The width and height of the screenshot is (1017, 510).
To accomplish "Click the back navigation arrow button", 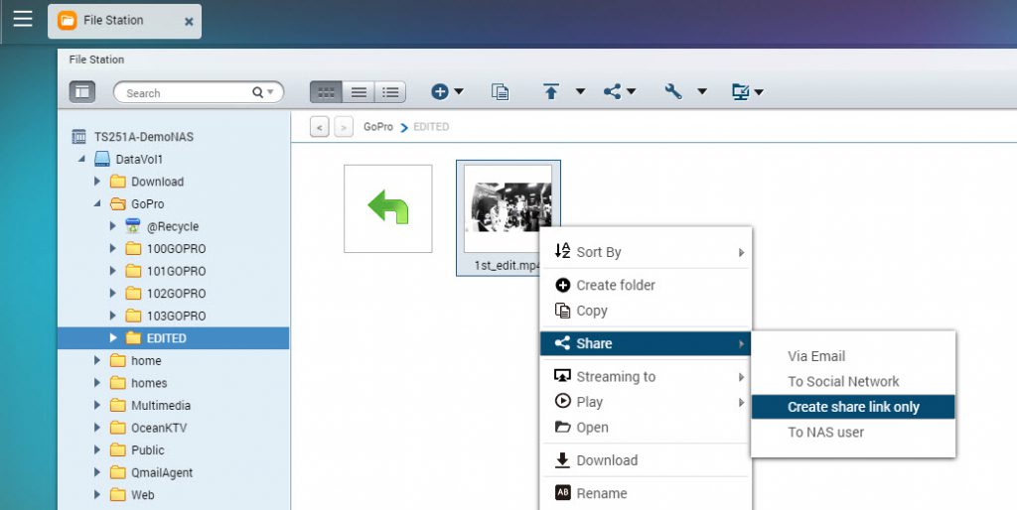I will click(319, 127).
